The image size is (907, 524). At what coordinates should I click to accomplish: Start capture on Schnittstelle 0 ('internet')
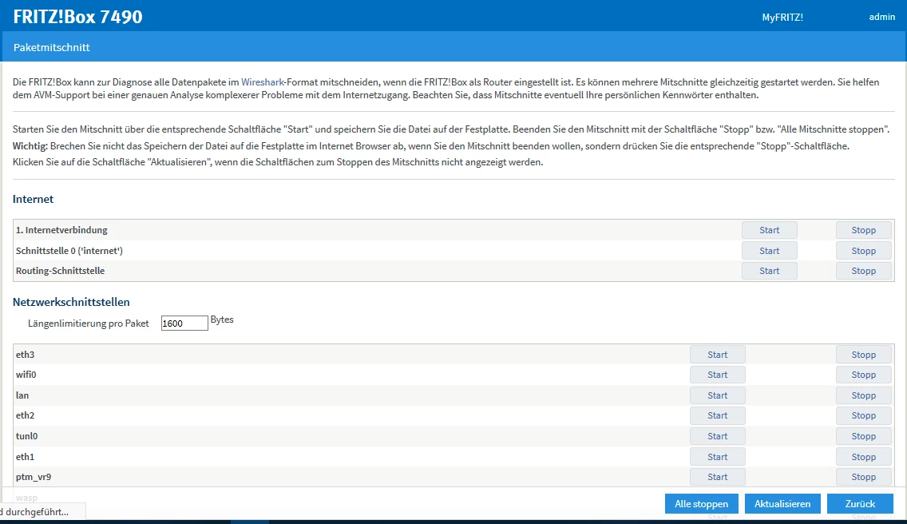[x=770, y=251]
